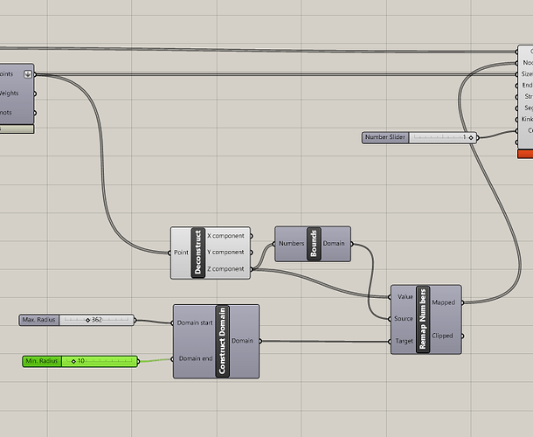Click the red-orange bar under the right component
533x437 pixels.
click(x=525, y=154)
